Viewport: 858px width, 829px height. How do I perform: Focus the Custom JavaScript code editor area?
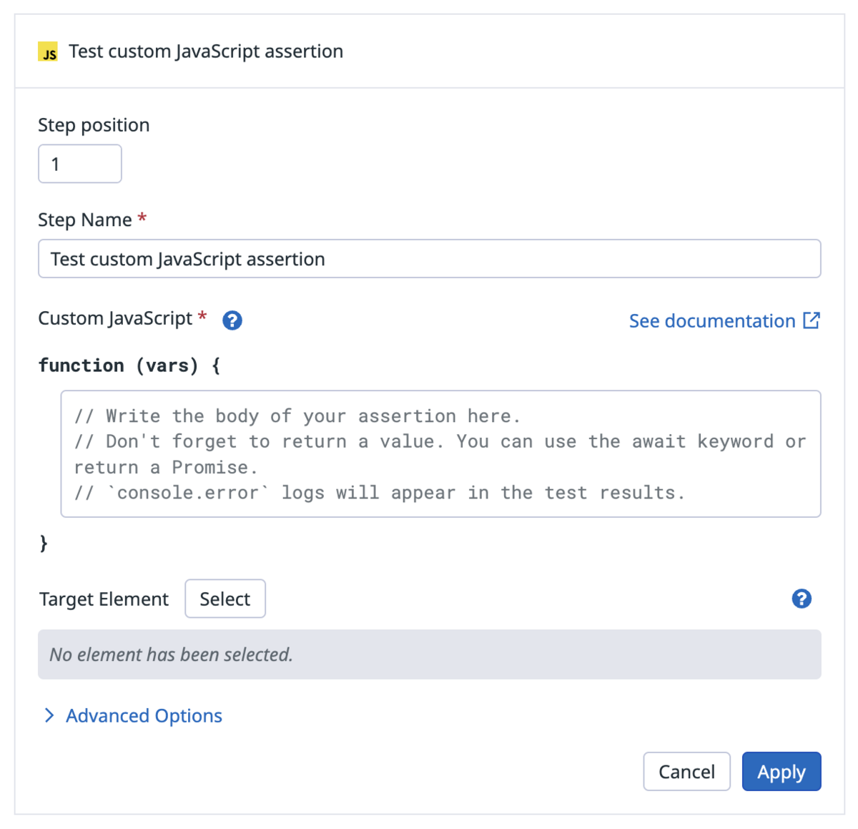click(440, 453)
